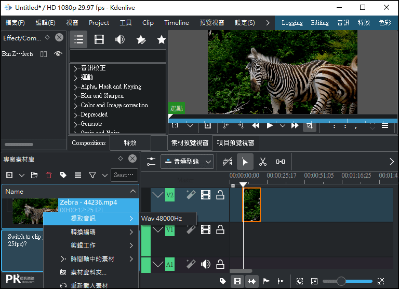The width and height of the screenshot is (399, 289).
Task: Toggle V2 track effects wand icon
Action: coord(191,195)
